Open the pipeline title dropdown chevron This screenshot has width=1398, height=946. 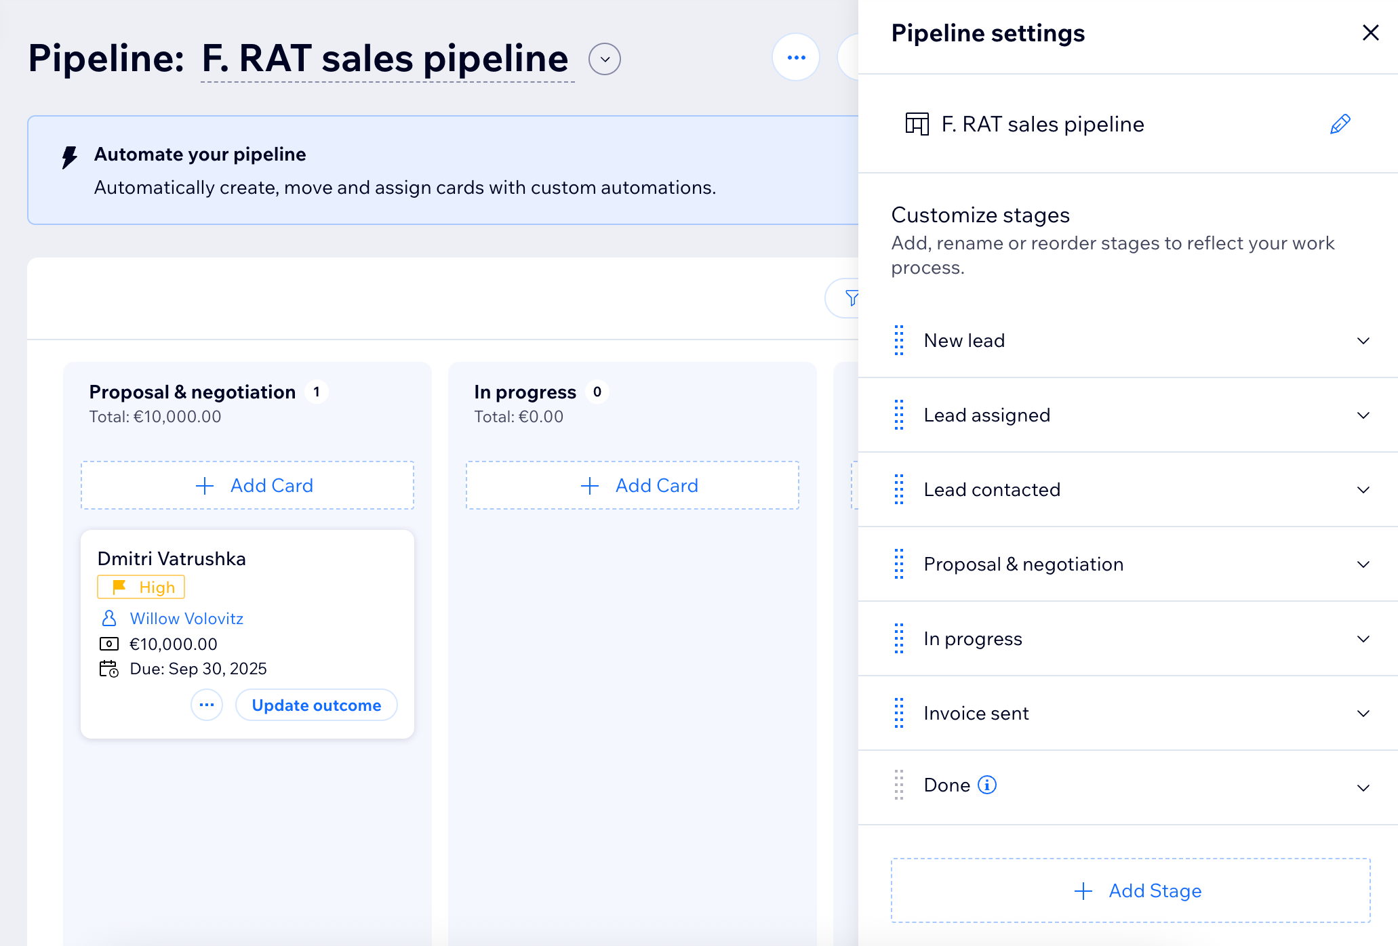(x=603, y=59)
